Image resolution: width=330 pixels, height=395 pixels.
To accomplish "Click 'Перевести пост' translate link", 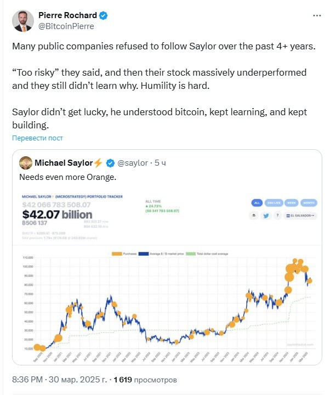I will tap(38, 138).
